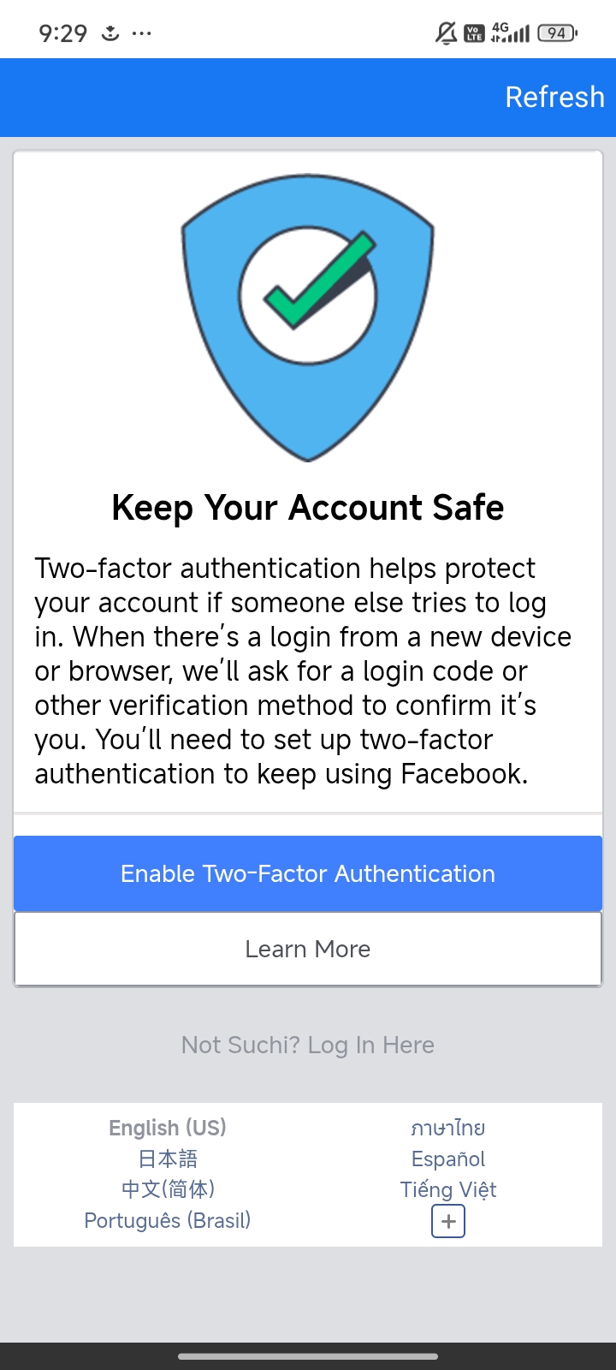
Task: Select Português (Brasil) language
Action: [168, 1220]
